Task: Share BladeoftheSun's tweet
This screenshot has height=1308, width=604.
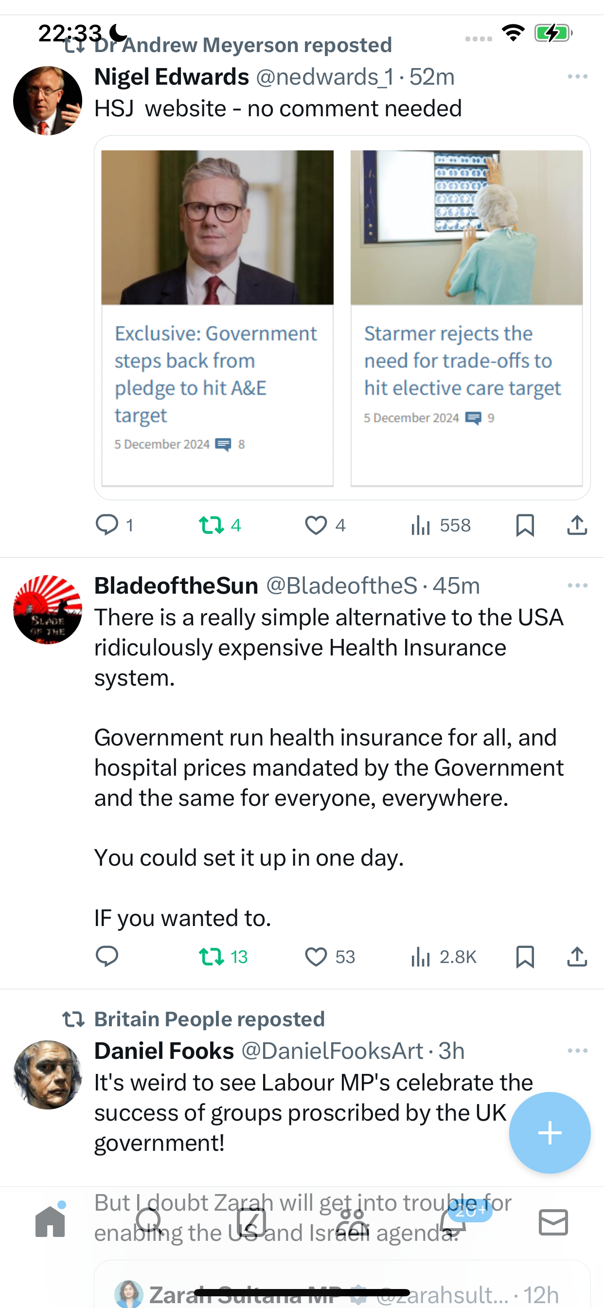Action: coord(577,957)
